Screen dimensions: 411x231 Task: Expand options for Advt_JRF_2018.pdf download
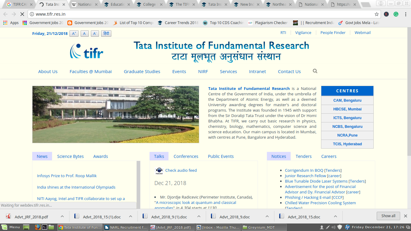point(62,216)
